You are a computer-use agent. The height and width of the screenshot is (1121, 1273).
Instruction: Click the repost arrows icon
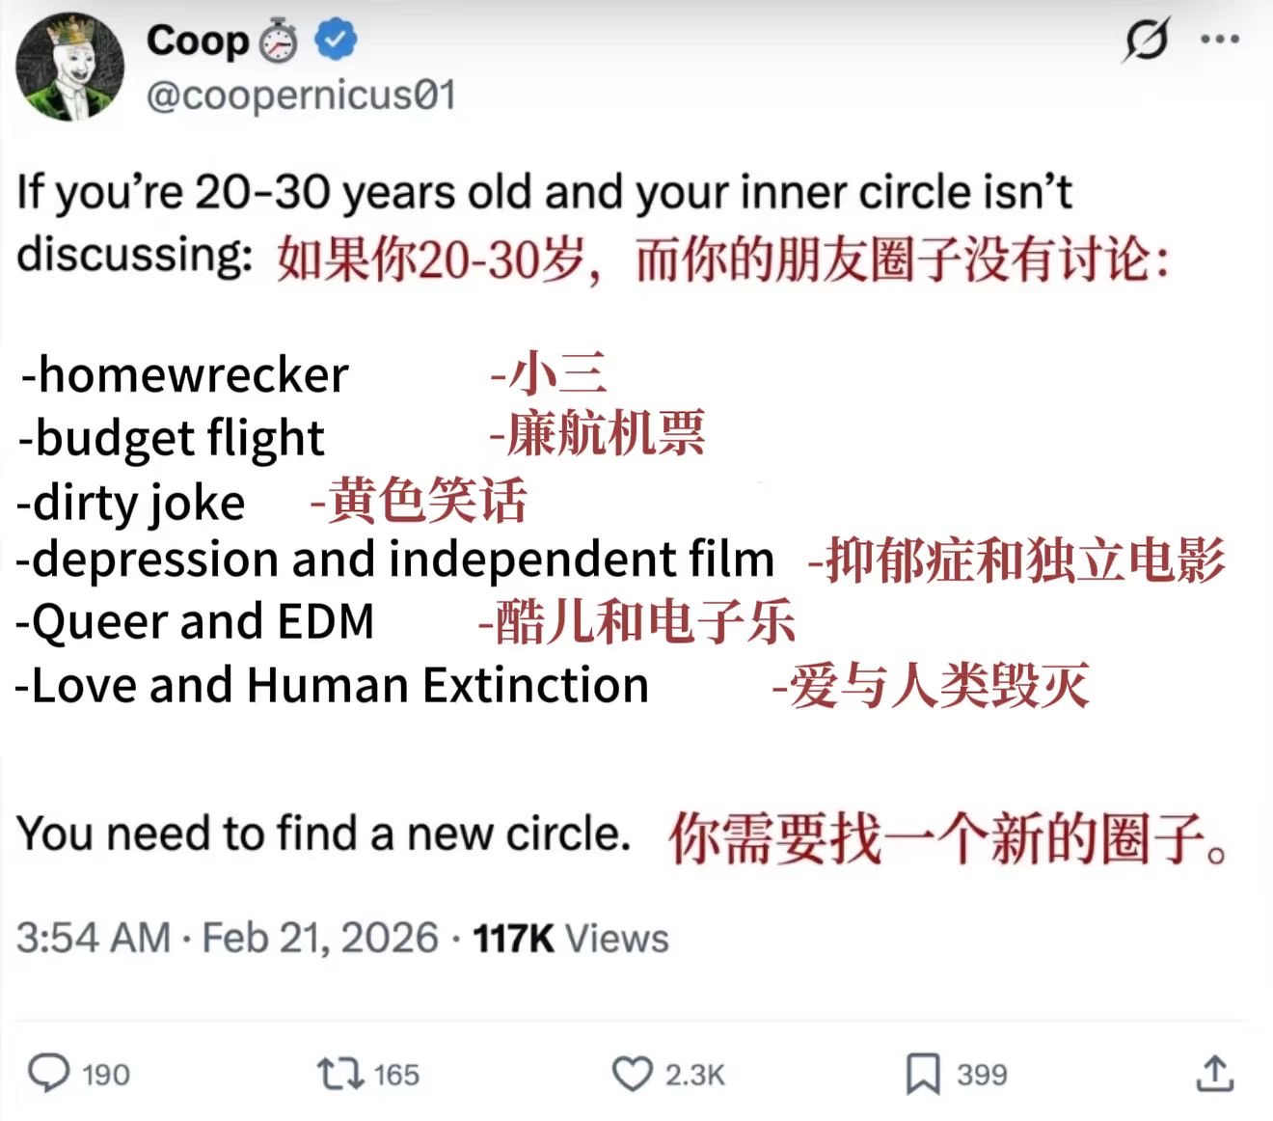tap(339, 1073)
